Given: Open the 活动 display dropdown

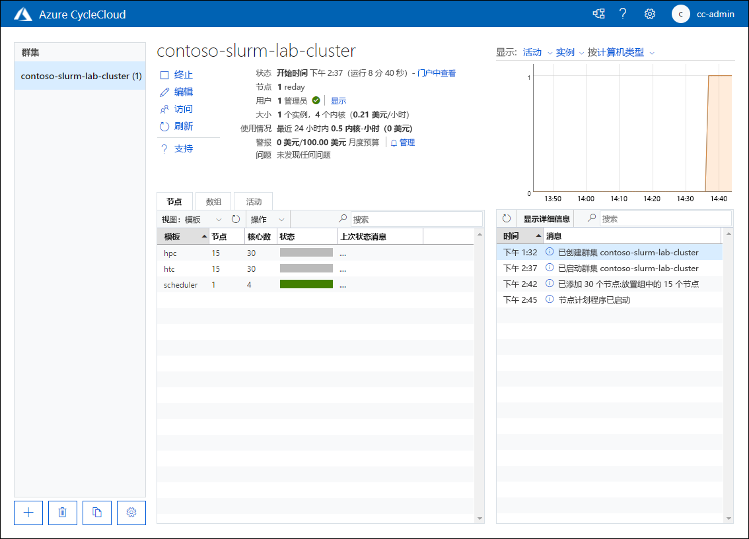Looking at the screenshot, I should (x=538, y=53).
